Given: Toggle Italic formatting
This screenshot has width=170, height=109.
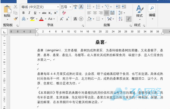Looking at the screenshot, I should point(28,13).
